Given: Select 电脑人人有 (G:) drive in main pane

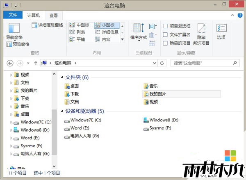Looking at the screenshot, I should [x=82, y=136].
